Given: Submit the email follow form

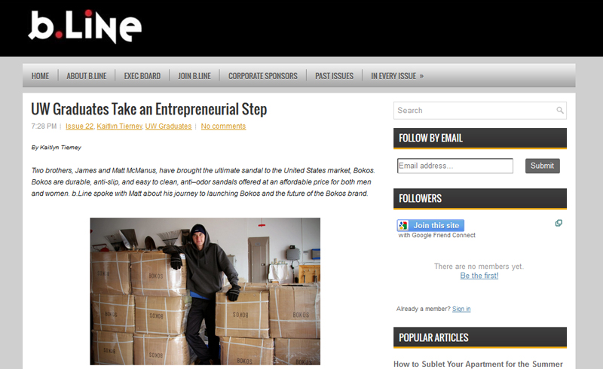Looking at the screenshot, I should tap(542, 166).
